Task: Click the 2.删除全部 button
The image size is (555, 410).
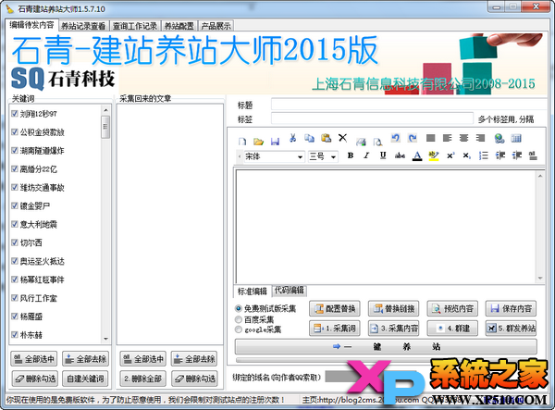Action: pos(142,379)
